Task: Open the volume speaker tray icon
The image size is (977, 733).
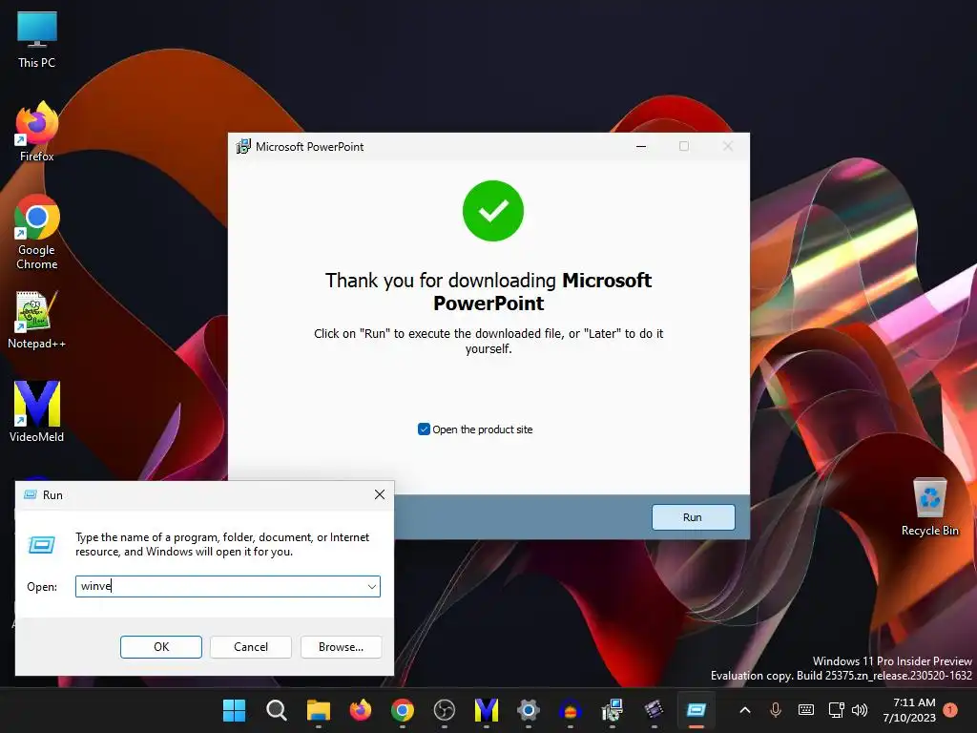Action: coord(860,710)
